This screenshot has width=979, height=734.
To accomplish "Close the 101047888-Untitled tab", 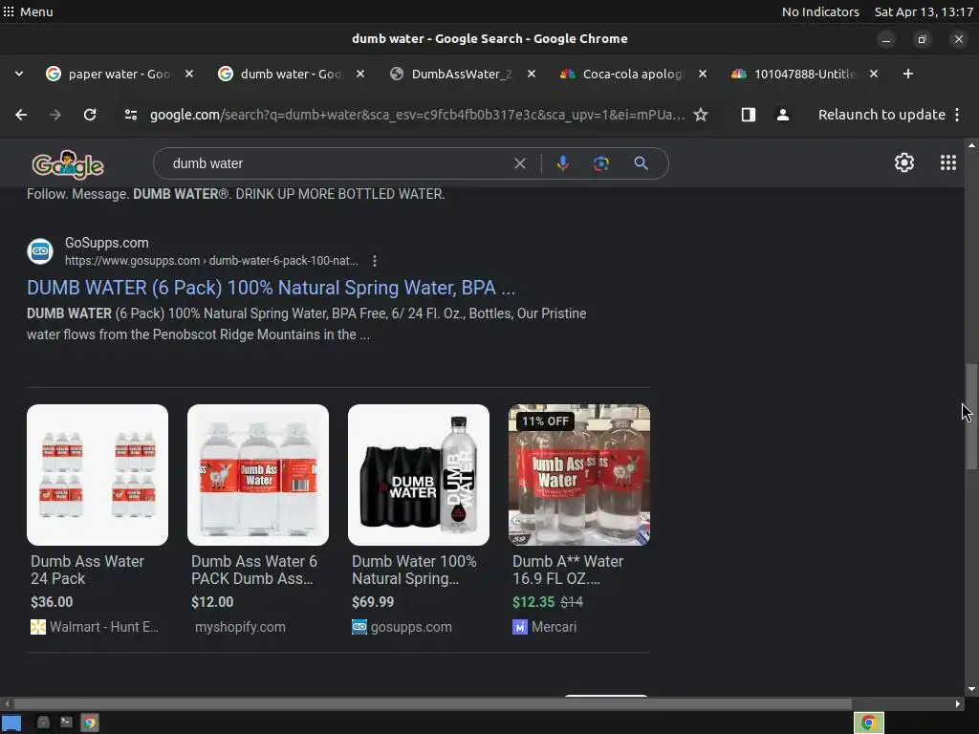I will tap(874, 74).
